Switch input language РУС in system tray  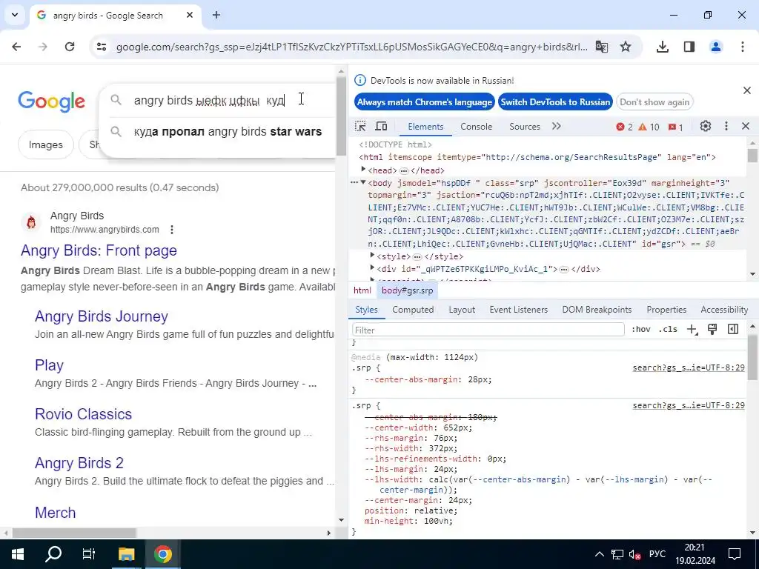coord(657,554)
